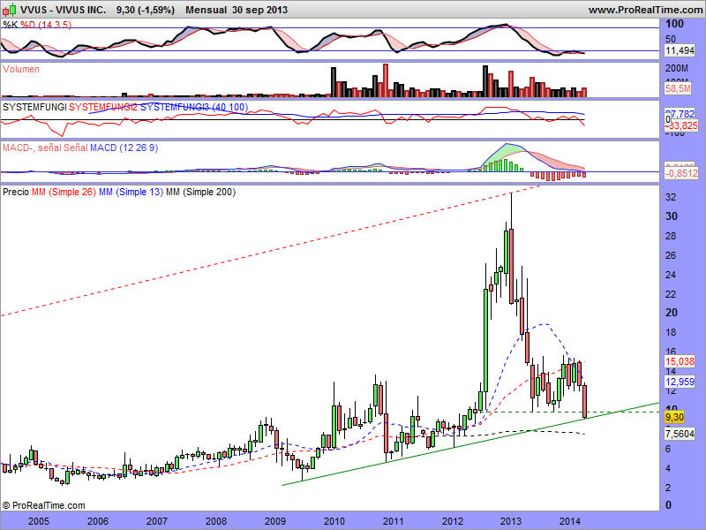Click the yellow current price tag '9,30'
706x530 pixels.
point(674,417)
